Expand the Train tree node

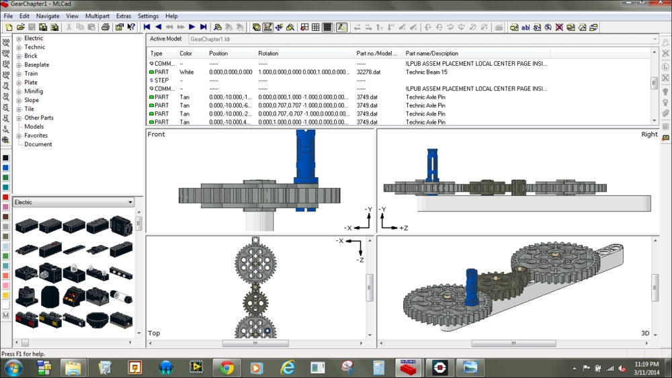[19, 74]
